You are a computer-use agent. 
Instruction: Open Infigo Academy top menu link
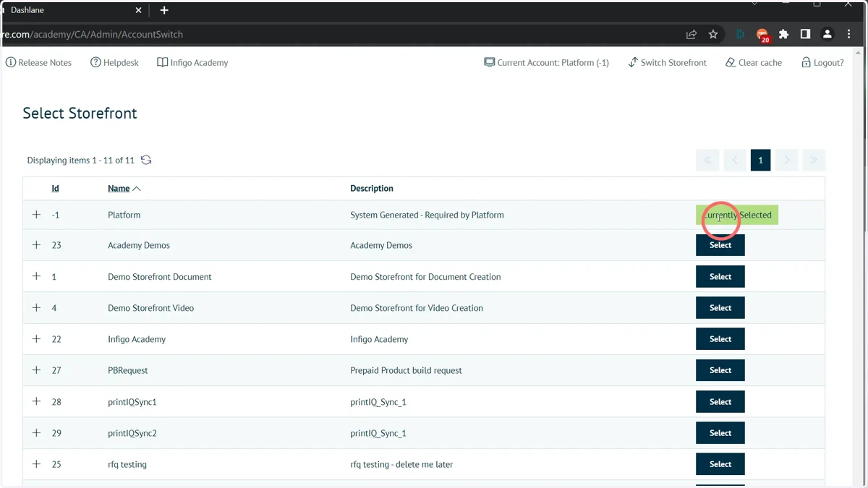click(192, 63)
